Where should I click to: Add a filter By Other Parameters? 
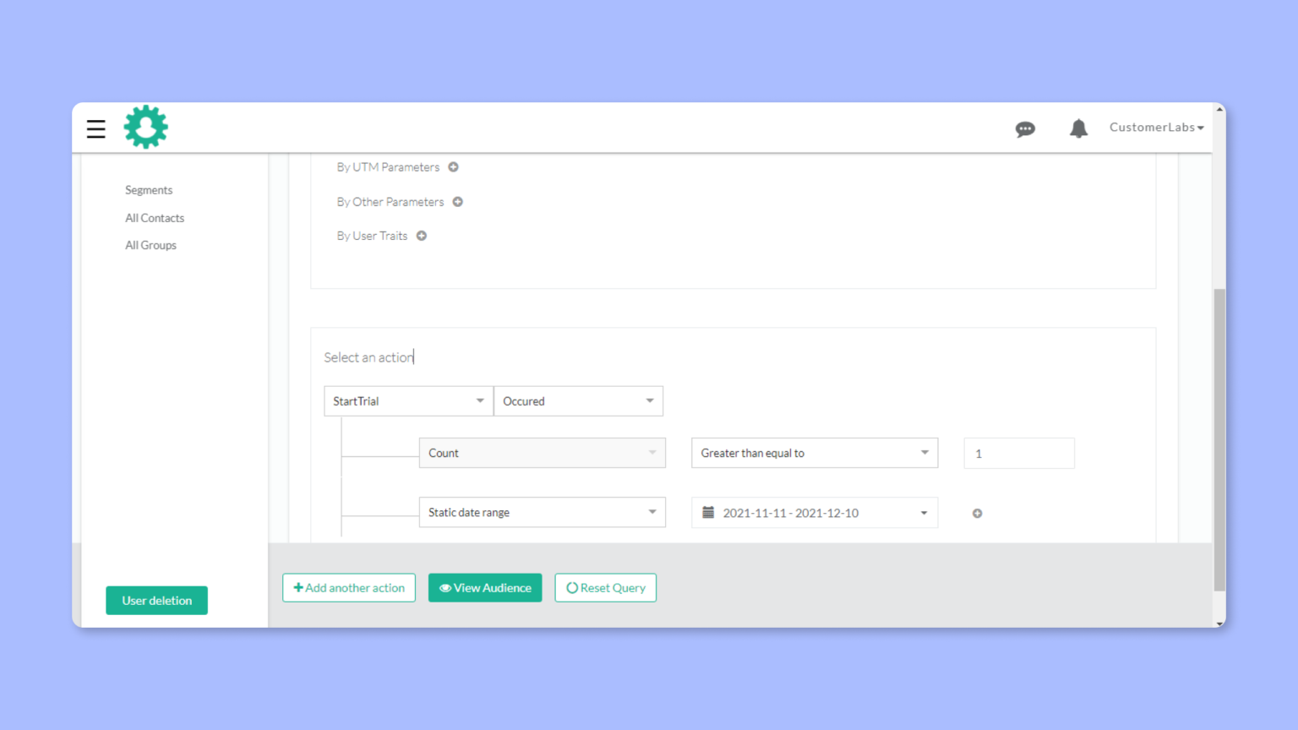click(458, 202)
